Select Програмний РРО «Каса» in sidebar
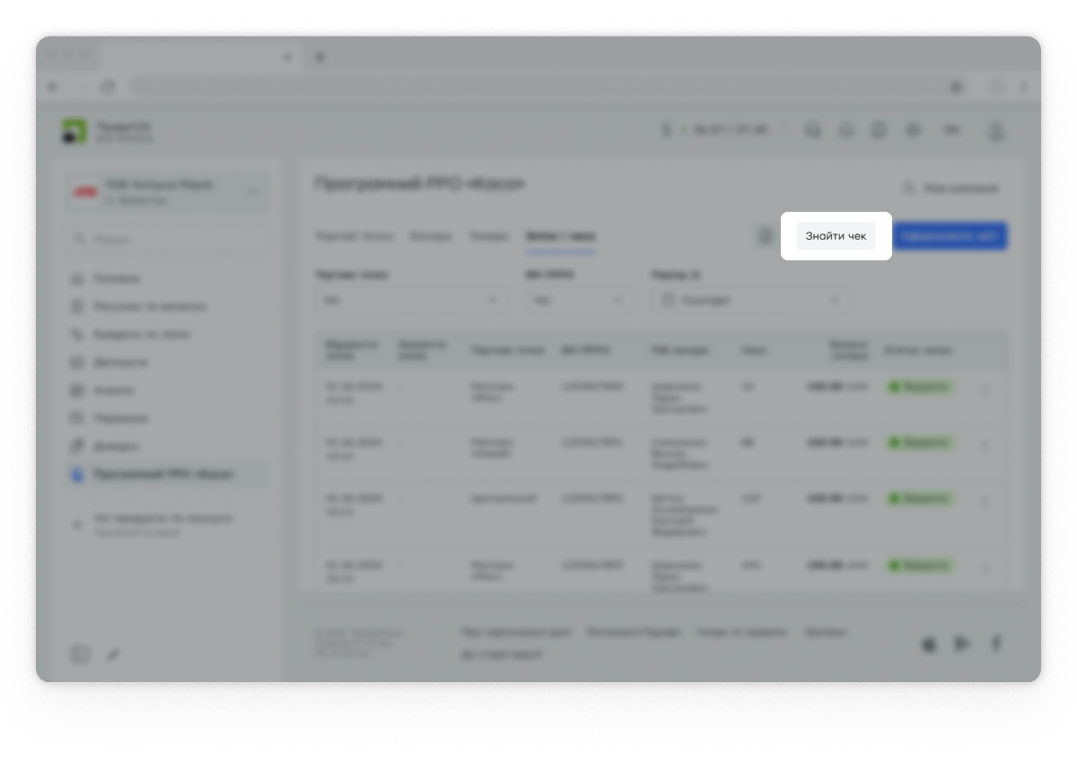This screenshot has height=772, width=1077. (163, 474)
